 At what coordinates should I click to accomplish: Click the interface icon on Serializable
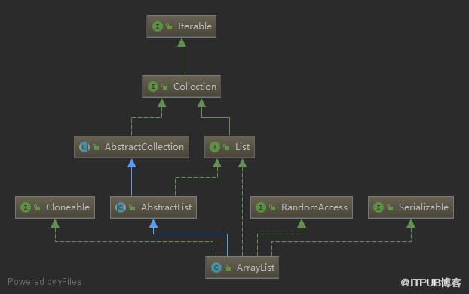tap(379, 207)
